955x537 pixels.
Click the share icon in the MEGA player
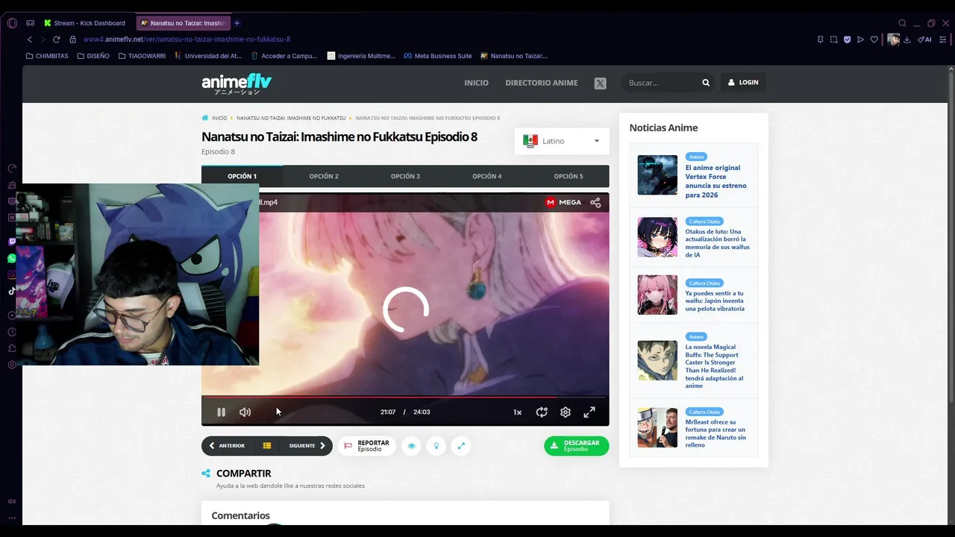pyautogui.click(x=595, y=202)
